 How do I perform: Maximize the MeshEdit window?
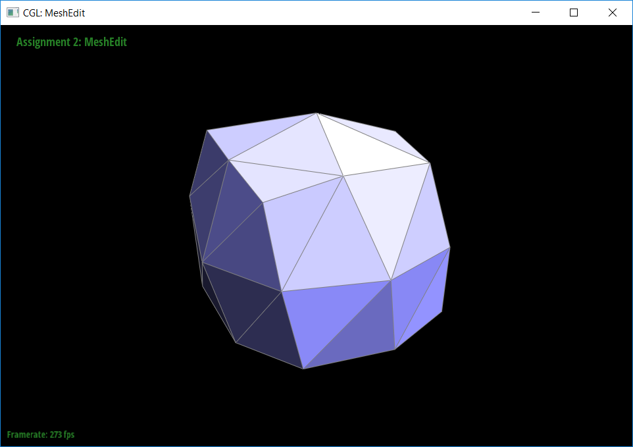click(x=574, y=13)
